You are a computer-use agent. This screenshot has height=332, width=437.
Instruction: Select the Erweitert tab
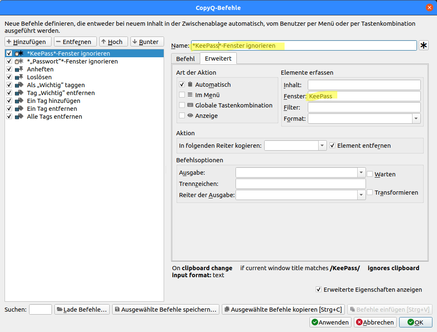tap(218, 59)
